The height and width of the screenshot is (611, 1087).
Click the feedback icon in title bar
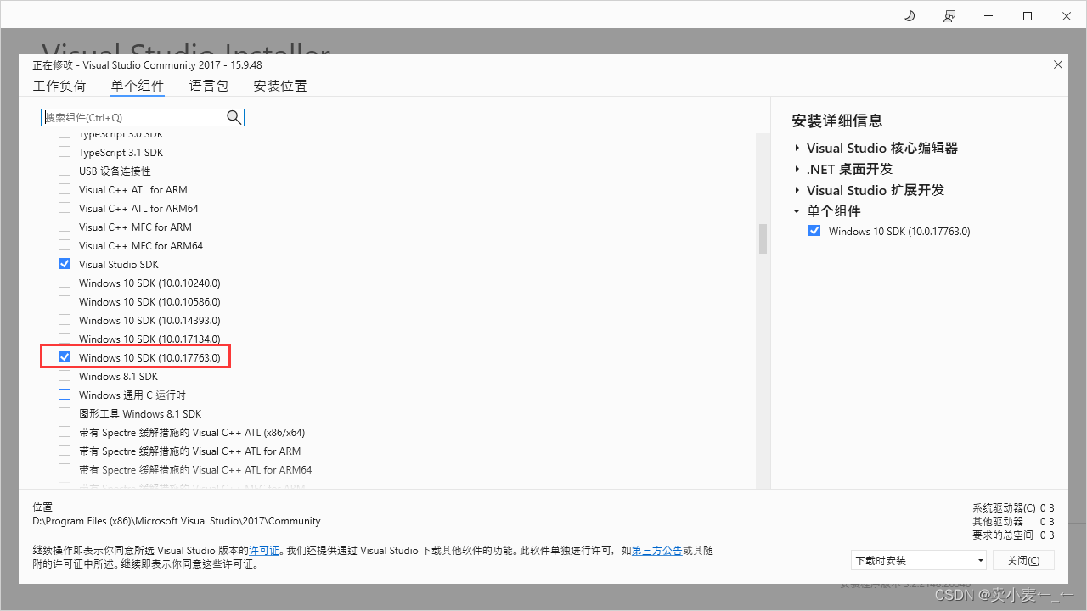(949, 15)
